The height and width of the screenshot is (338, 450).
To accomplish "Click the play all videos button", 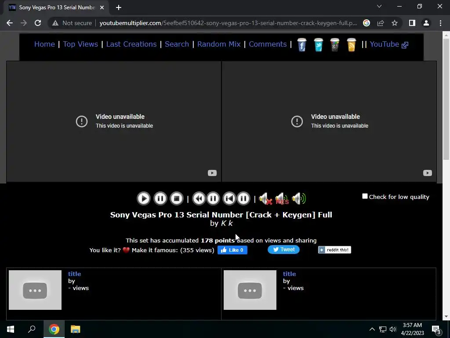I will click(x=144, y=198).
